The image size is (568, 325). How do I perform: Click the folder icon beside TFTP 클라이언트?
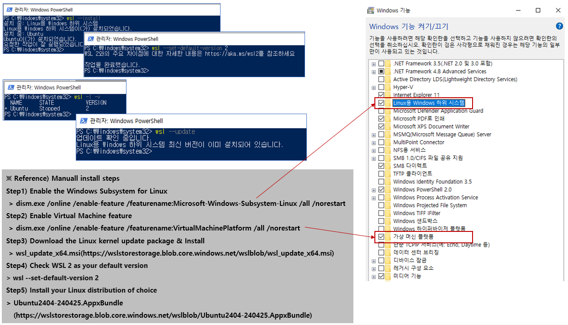point(388,174)
